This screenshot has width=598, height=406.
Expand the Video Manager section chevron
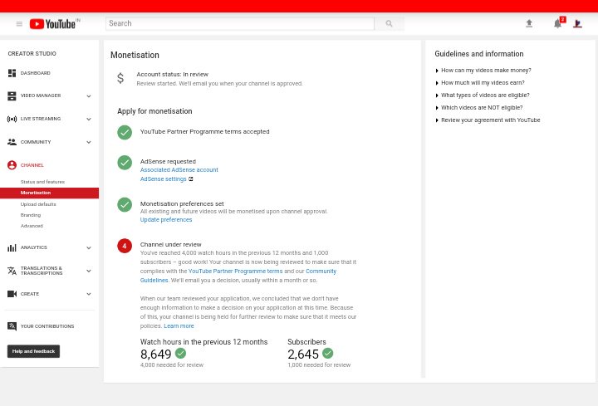click(x=89, y=96)
